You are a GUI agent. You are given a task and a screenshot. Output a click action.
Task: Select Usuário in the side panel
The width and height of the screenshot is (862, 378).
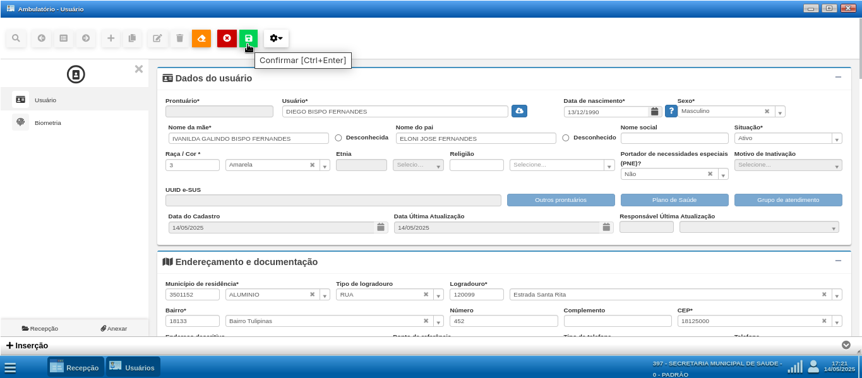pyautogui.click(x=45, y=100)
